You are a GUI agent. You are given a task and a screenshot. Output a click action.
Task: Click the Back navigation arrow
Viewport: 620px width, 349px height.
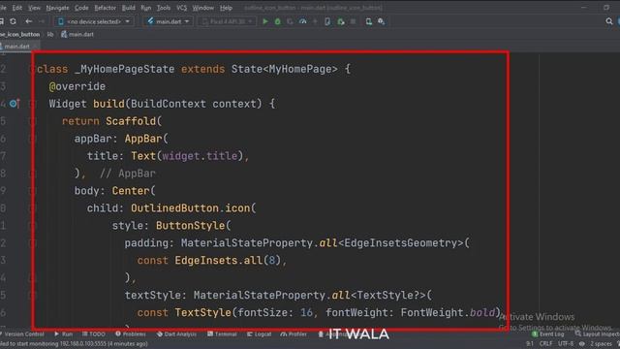(x=28, y=21)
